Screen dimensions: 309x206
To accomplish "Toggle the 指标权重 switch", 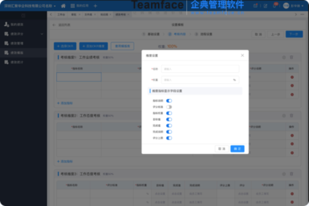I will coord(169,113).
